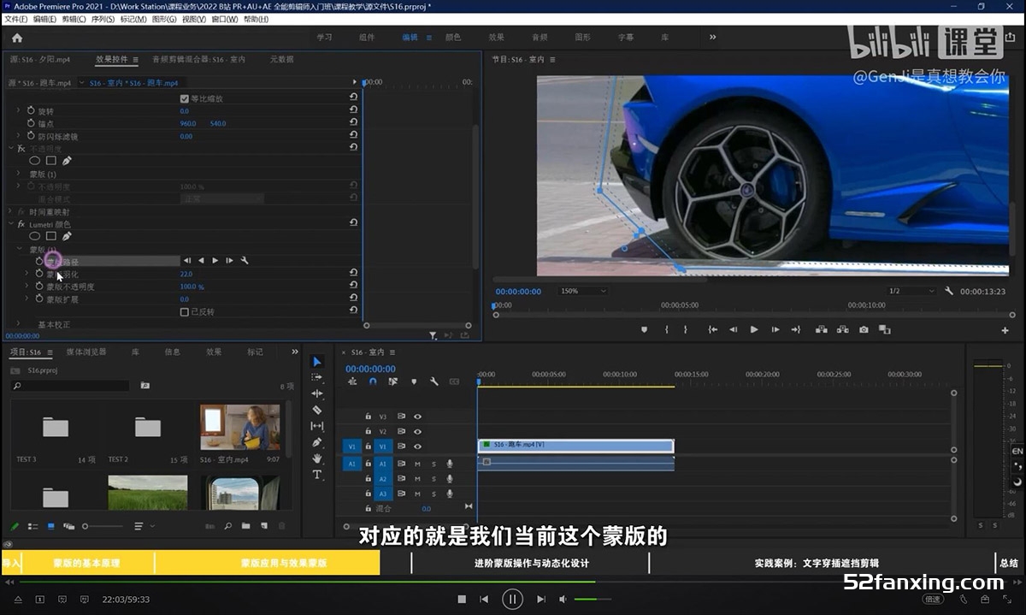Toggle V3 track output eye
Image resolution: width=1026 pixels, height=615 pixels.
pyautogui.click(x=418, y=417)
